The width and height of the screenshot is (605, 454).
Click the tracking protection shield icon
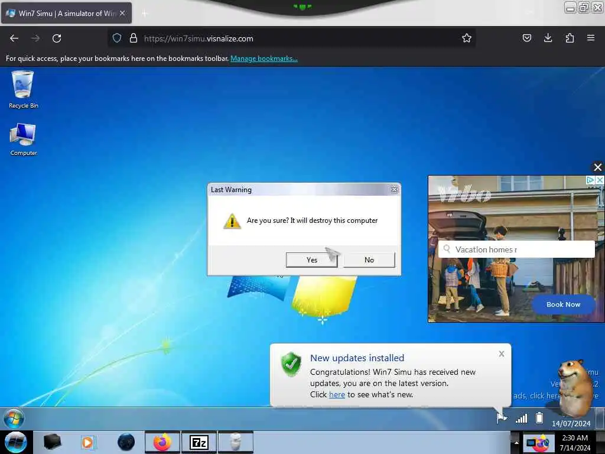tap(117, 38)
